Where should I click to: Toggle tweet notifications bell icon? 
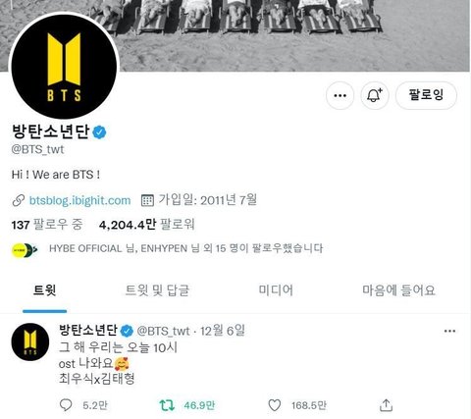375,95
